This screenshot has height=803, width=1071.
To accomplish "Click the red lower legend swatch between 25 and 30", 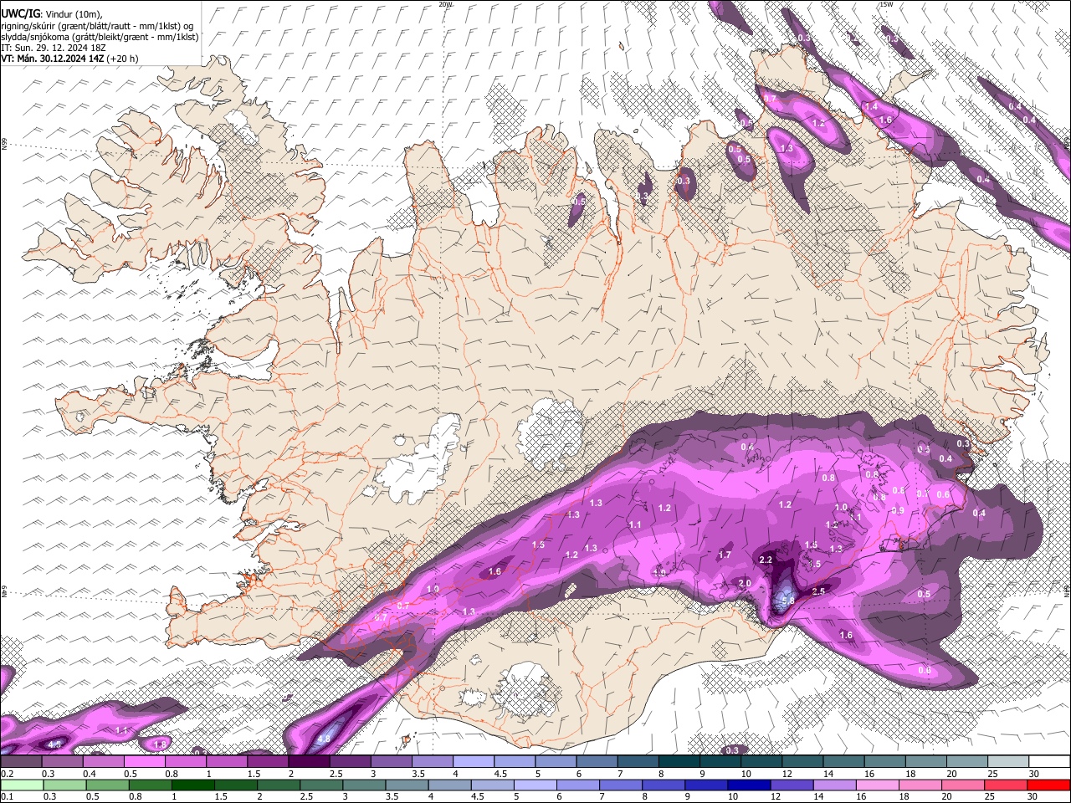I will (x=1004, y=785).
